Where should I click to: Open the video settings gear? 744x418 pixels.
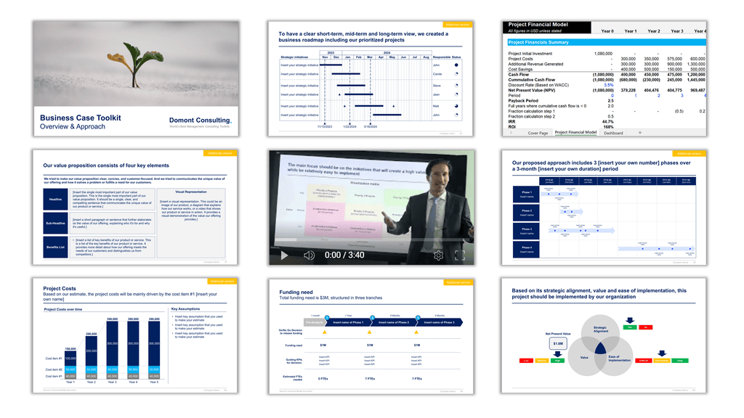click(x=437, y=255)
